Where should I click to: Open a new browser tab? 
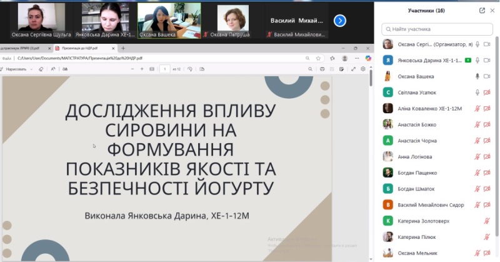coord(123,48)
